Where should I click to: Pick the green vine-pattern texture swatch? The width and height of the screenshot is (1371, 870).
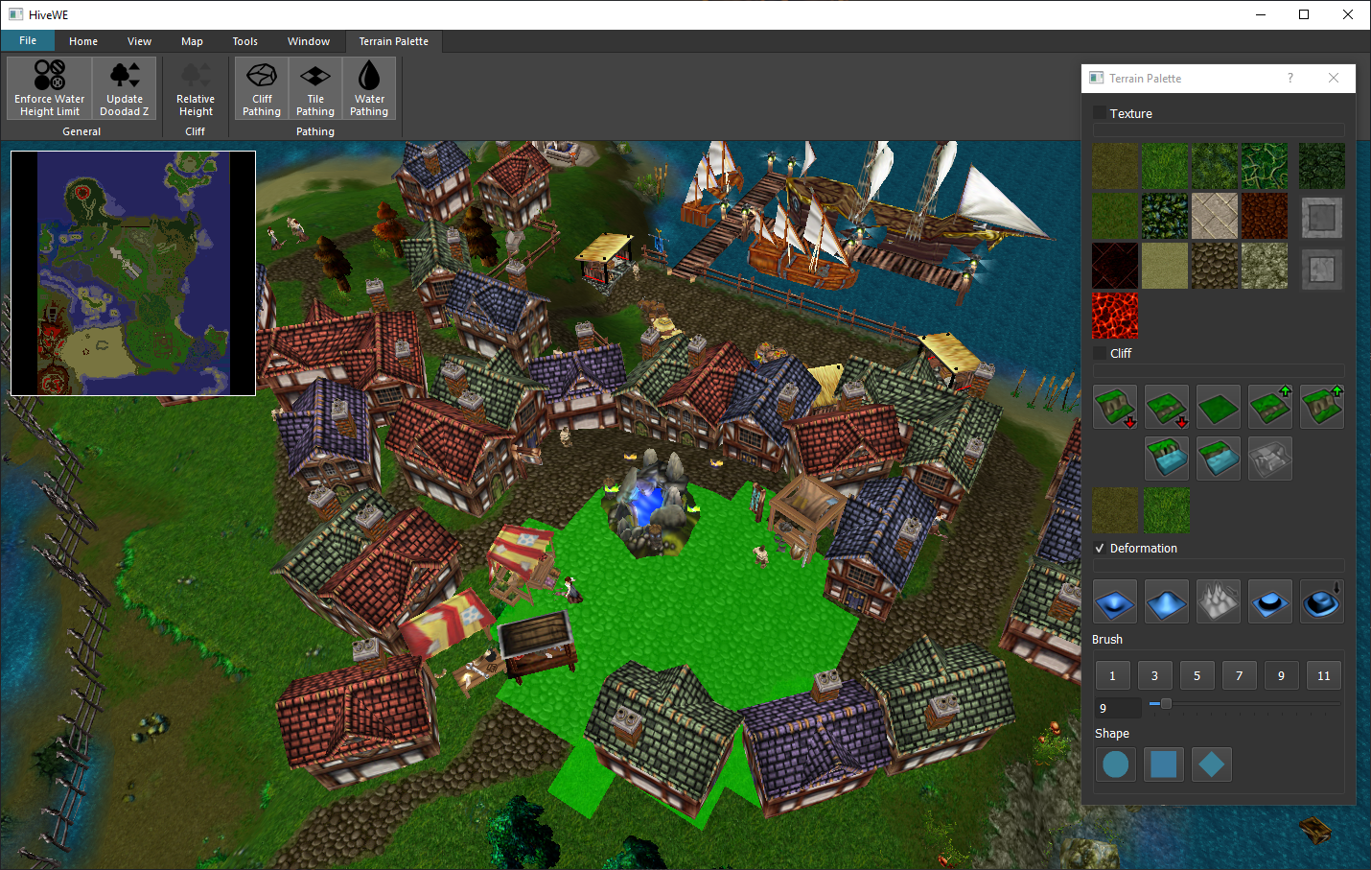[1265, 166]
